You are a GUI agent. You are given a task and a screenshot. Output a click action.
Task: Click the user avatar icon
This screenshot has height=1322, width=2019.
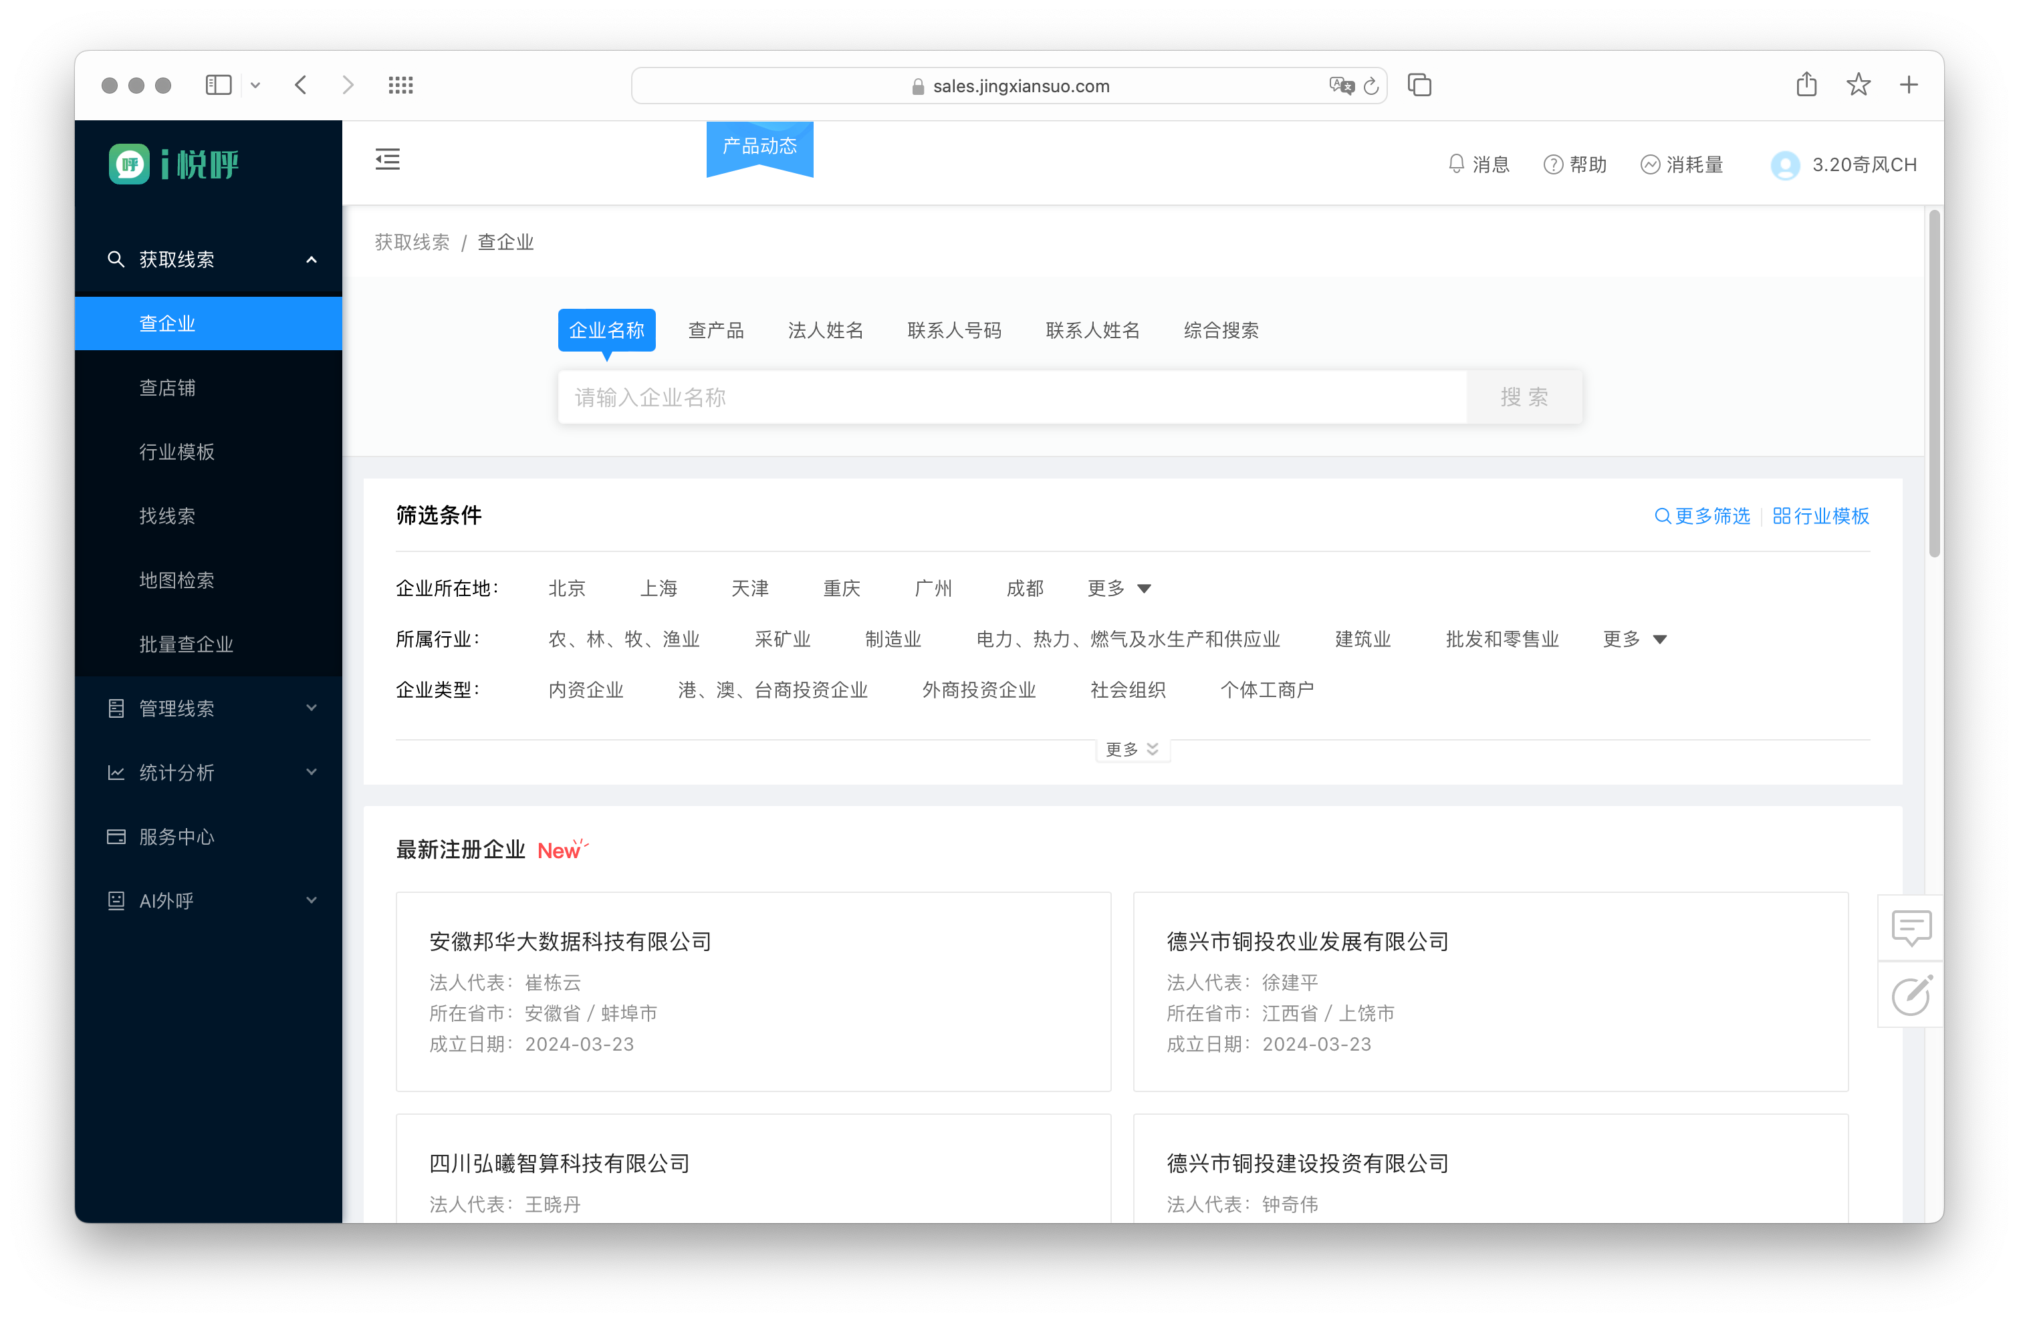(x=1784, y=164)
